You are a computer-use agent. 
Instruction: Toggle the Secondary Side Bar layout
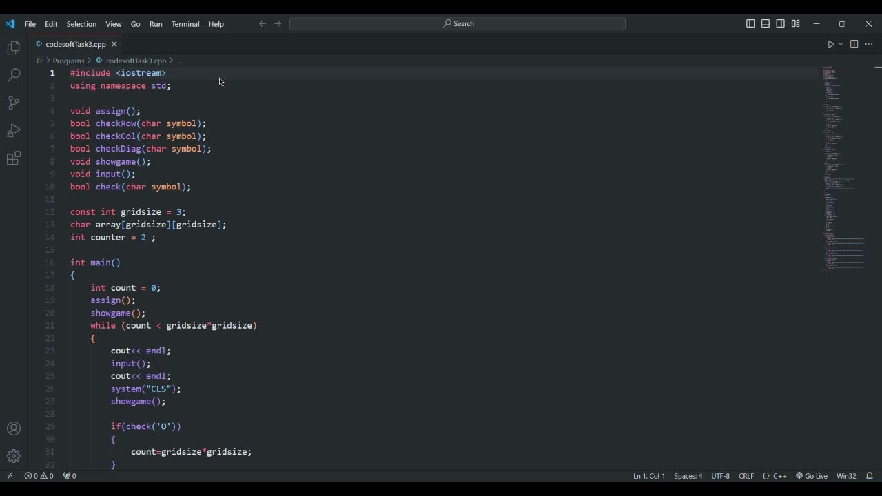[x=781, y=23]
